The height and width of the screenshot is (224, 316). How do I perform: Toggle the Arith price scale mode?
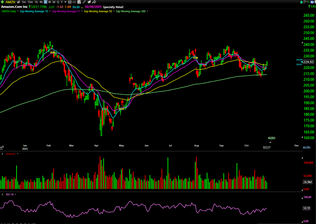(307, 147)
